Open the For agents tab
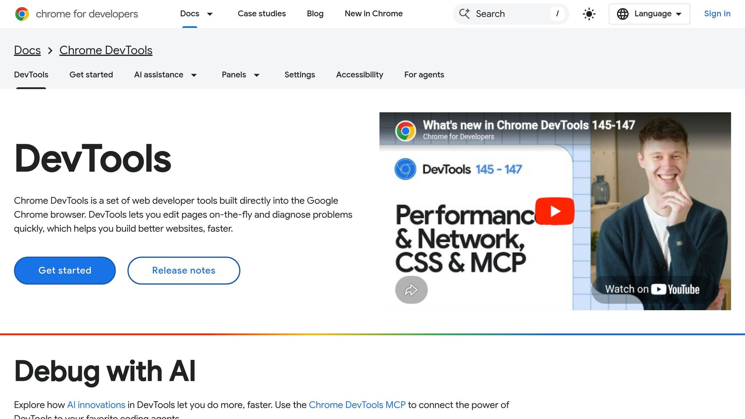This screenshot has width=745, height=419. [424, 75]
